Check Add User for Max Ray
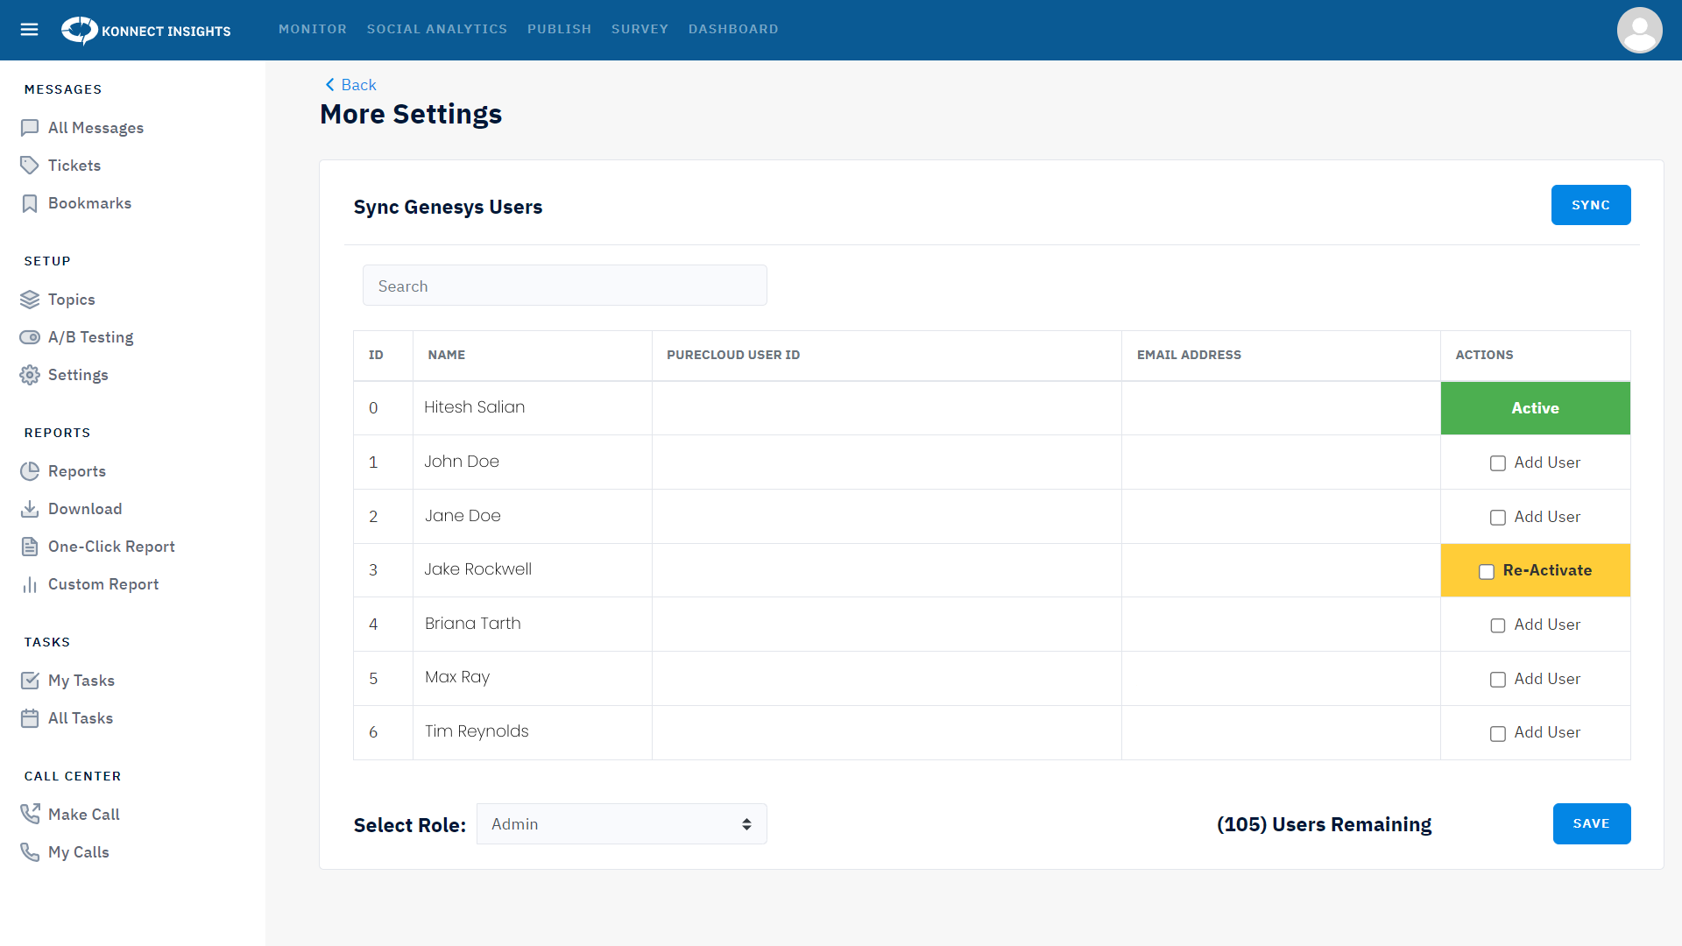The width and height of the screenshot is (1682, 946). tap(1498, 680)
